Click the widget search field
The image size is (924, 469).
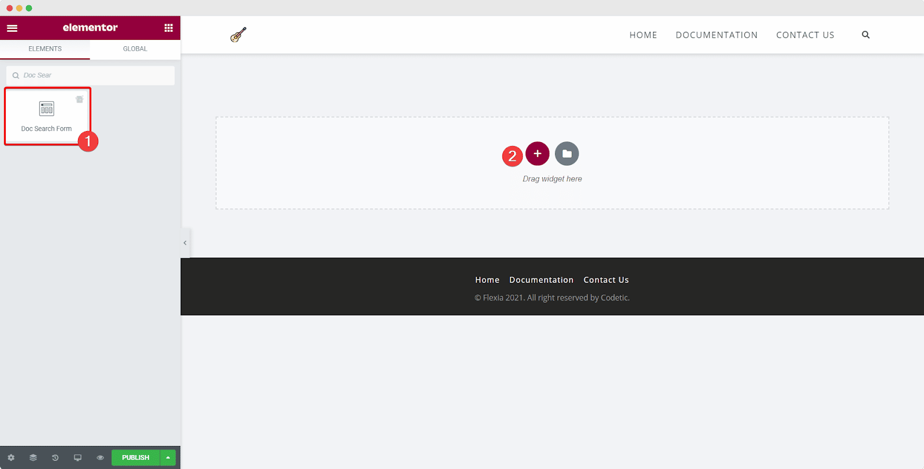(91, 76)
